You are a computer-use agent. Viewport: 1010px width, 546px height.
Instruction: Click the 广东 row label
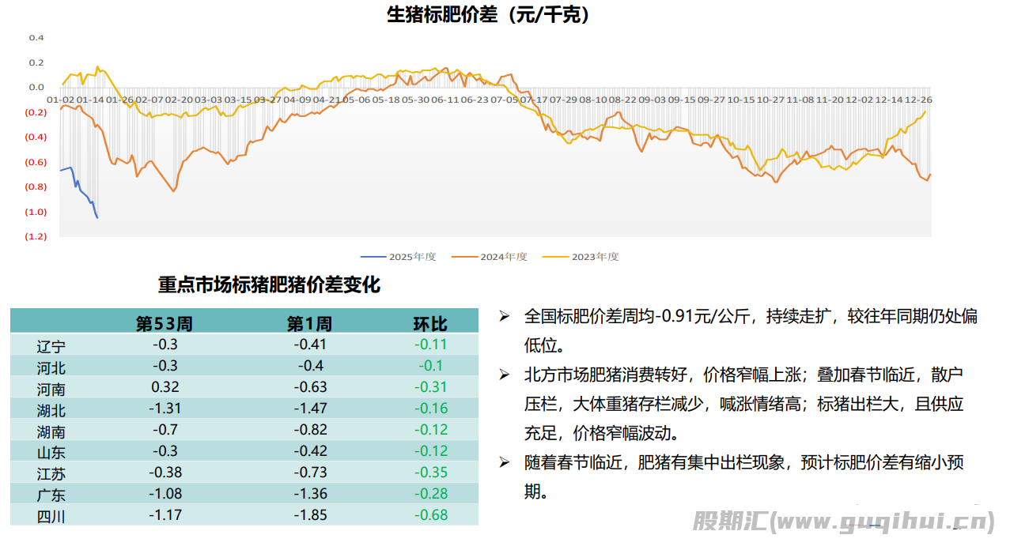click(x=51, y=495)
